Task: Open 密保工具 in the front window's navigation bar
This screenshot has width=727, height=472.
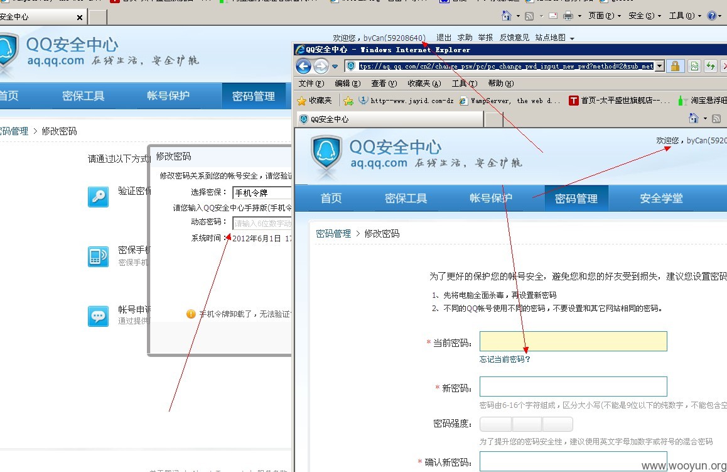Action: coord(406,199)
